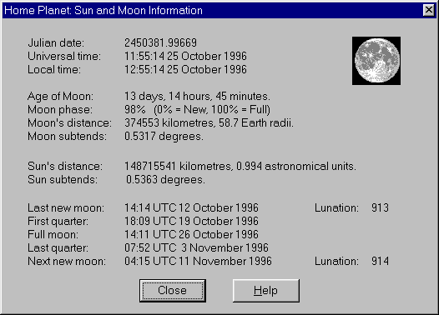This screenshot has height=315, width=439.
Task: Click the Close button
Action: [x=173, y=290]
